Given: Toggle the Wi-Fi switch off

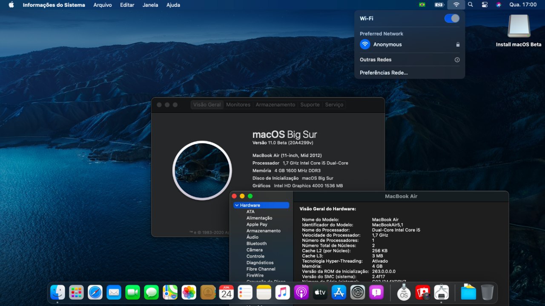Looking at the screenshot, I should [x=452, y=18].
